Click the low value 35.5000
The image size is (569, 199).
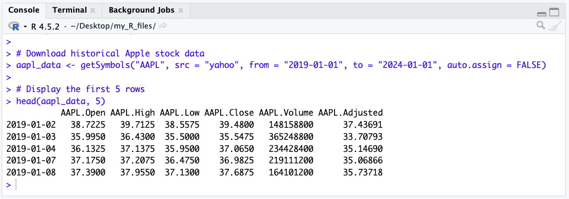pos(182,137)
